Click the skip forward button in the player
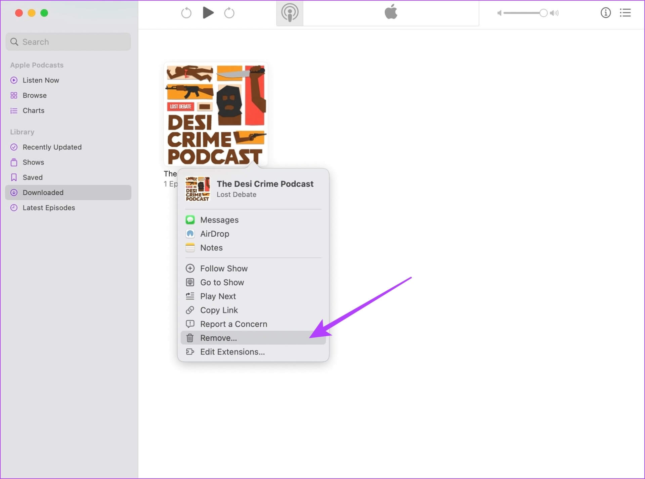 click(x=229, y=13)
